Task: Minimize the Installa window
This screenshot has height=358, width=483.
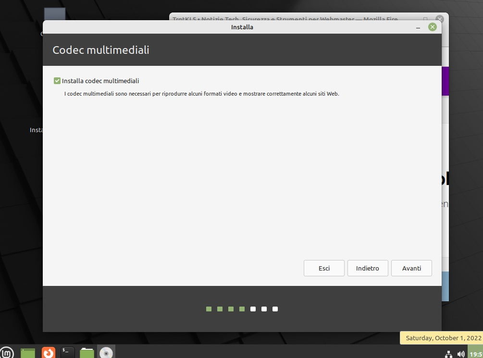Action: 419,27
